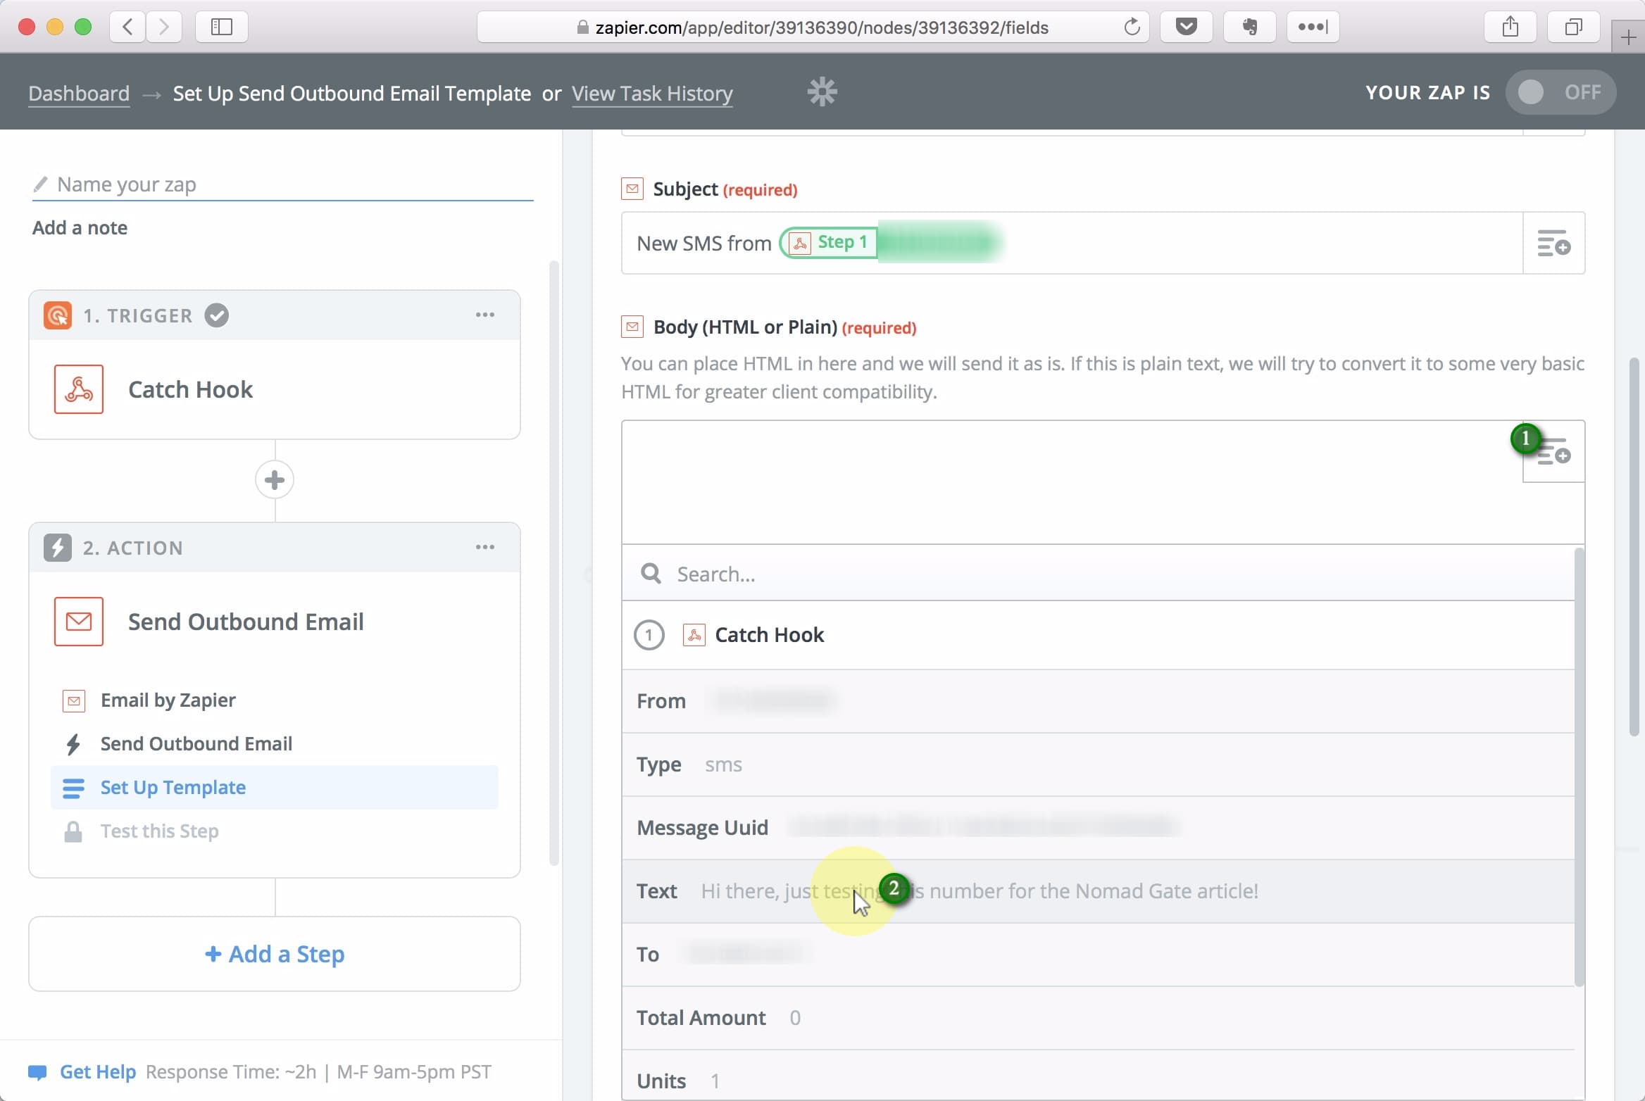The image size is (1645, 1101).
Task: Click the Test this Step lock icon
Action: (73, 831)
